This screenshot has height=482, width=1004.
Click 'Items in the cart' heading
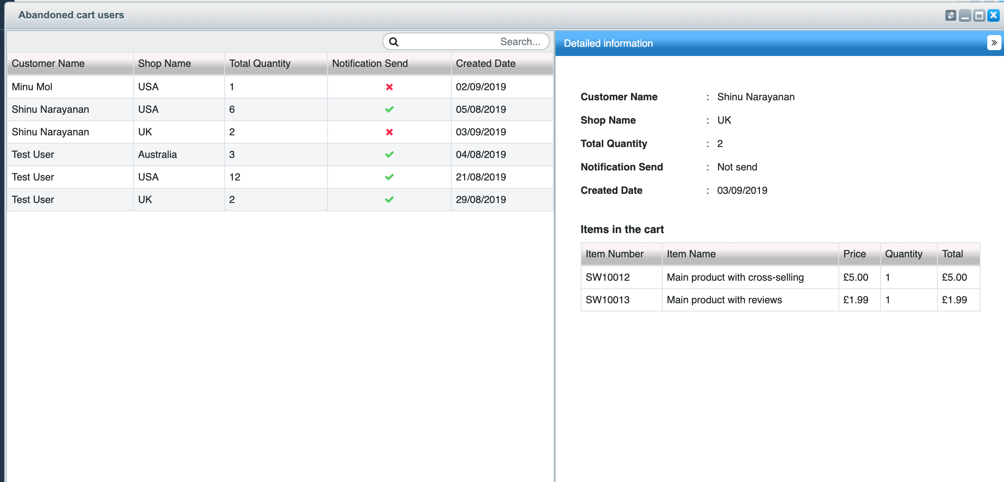coord(622,229)
